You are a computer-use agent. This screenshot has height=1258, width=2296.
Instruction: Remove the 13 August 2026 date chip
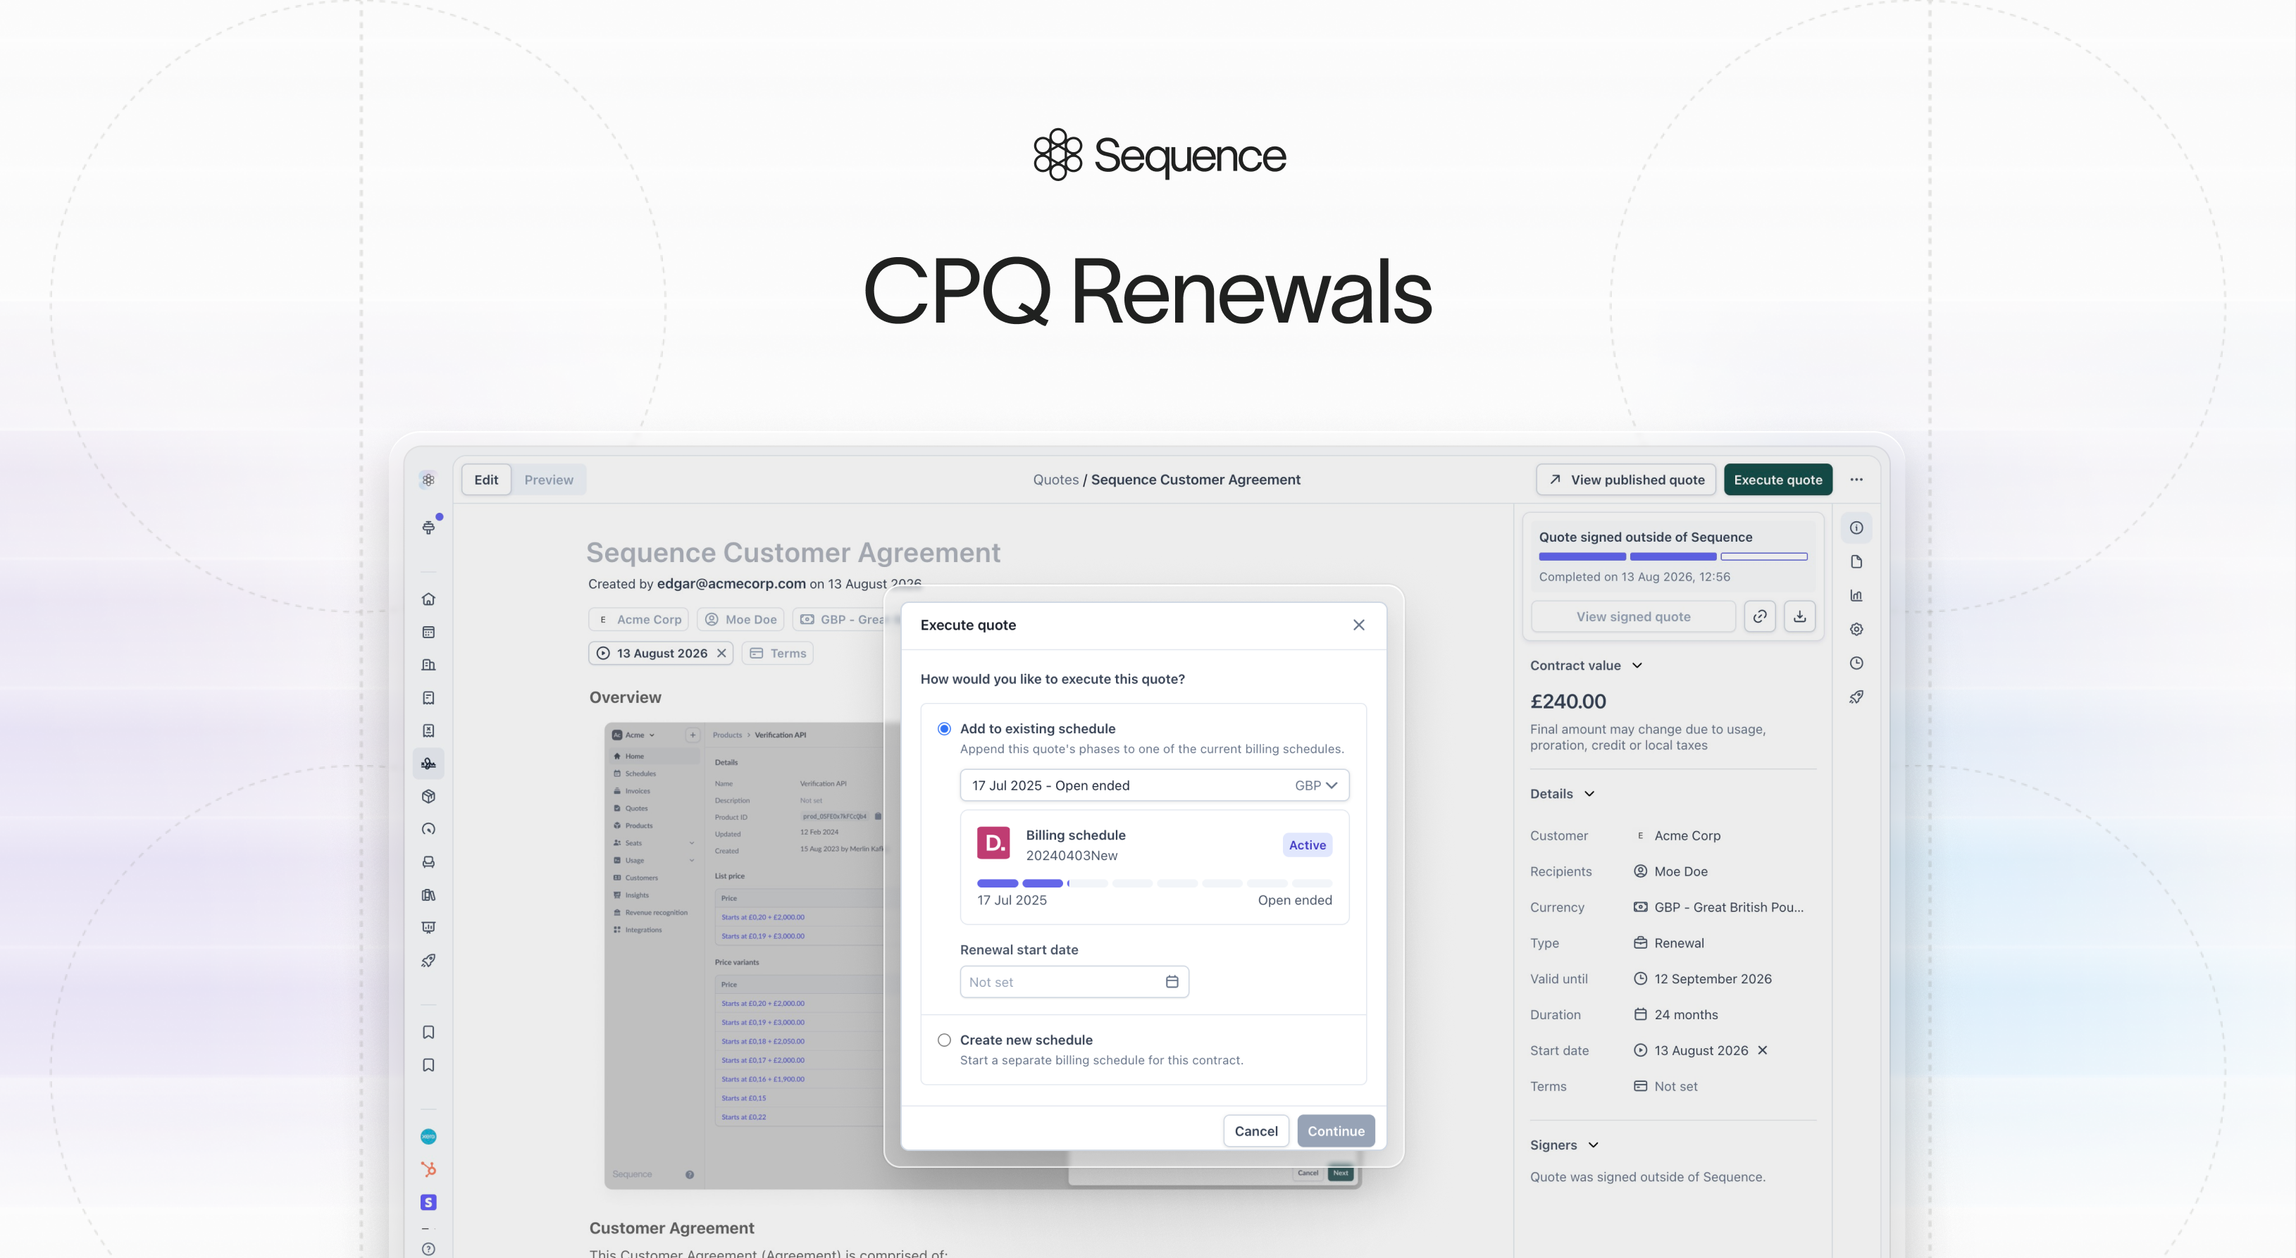click(722, 653)
